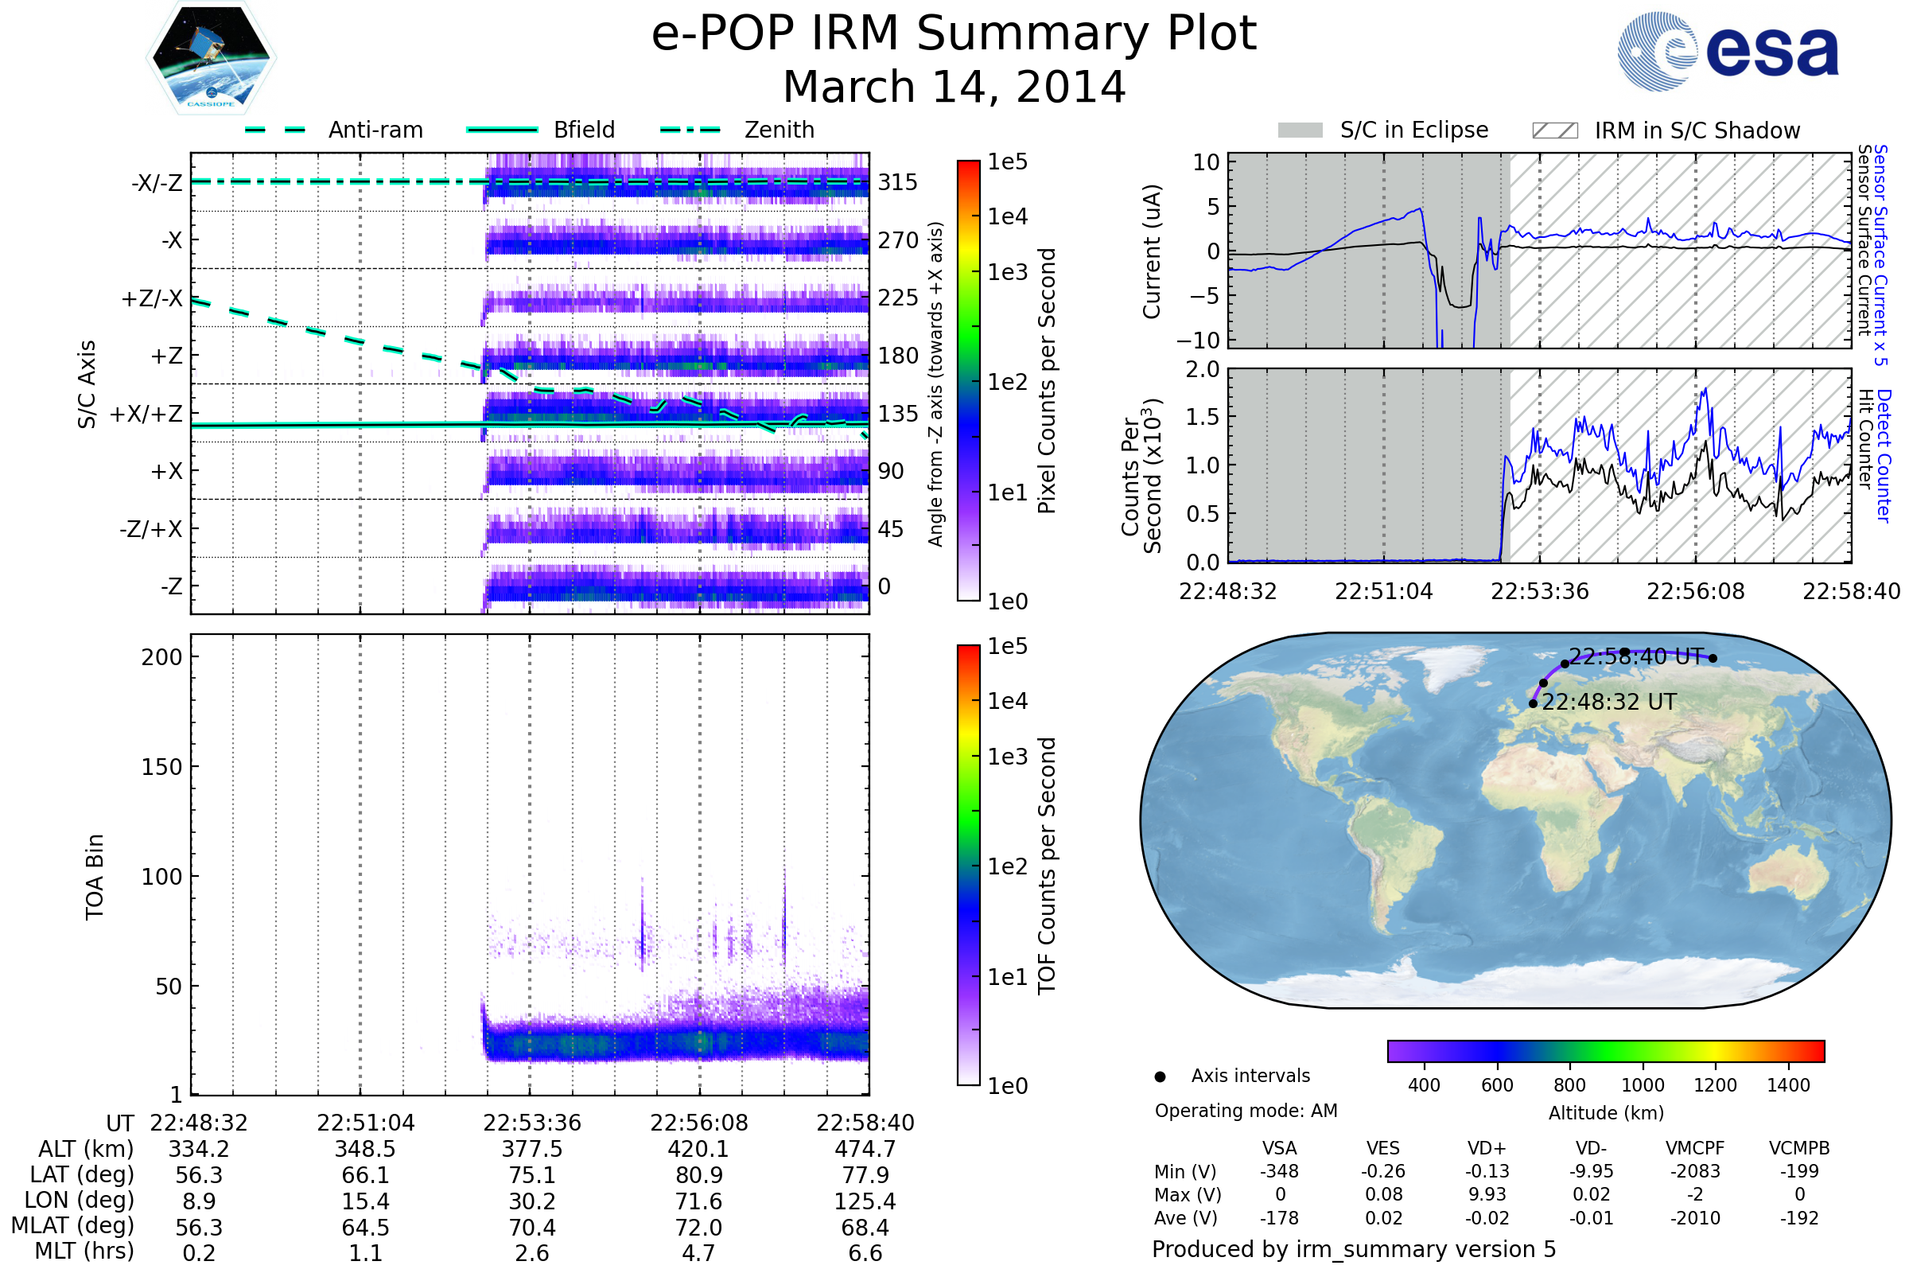1909x1273 pixels.
Task: Click the S/C in Eclipse gray legend box
Action: (1300, 130)
